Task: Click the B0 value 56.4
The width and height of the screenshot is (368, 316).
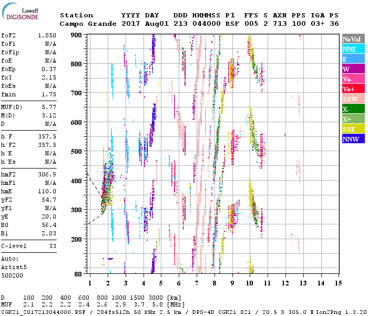Action: (x=49, y=225)
